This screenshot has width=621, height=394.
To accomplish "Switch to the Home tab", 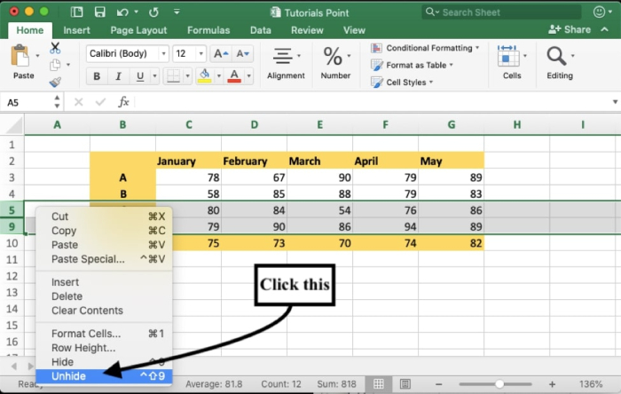I will 29,30.
